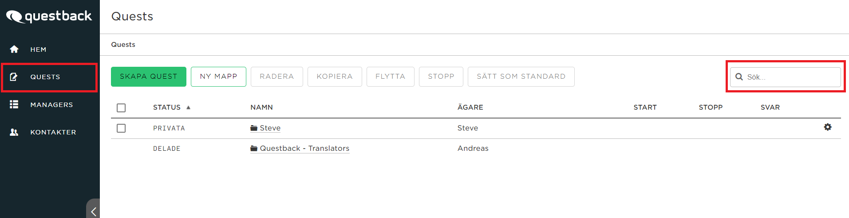Open the Hem home icon

click(14, 49)
